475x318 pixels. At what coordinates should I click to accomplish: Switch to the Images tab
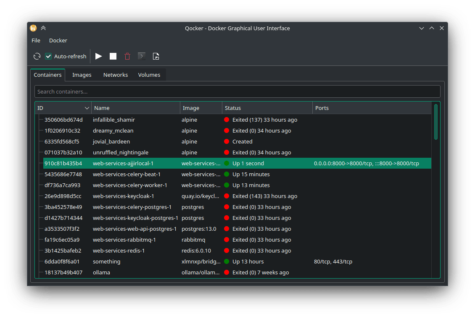(x=82, y=75)
